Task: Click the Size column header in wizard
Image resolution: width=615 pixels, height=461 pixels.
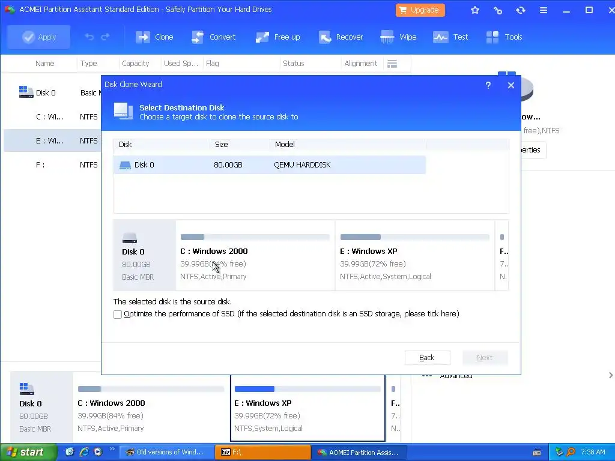Action: 240,145
